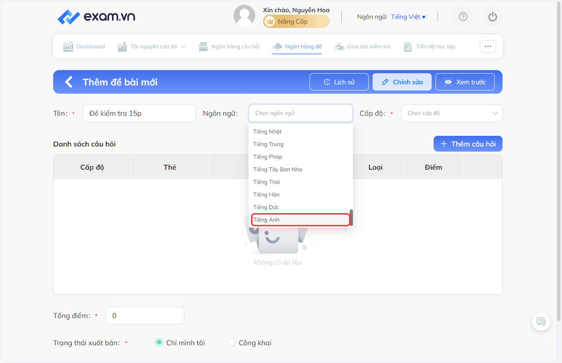Select the Công khai radio button
Screen dimensions: 562x363
click(231, 342)
